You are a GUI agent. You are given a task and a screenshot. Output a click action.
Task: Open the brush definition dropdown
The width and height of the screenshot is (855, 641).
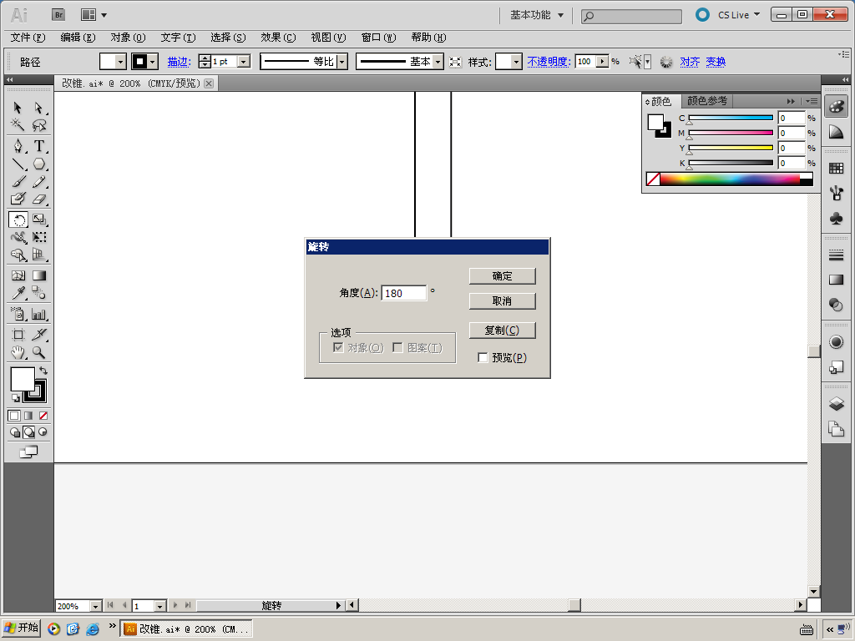(438, 62)
